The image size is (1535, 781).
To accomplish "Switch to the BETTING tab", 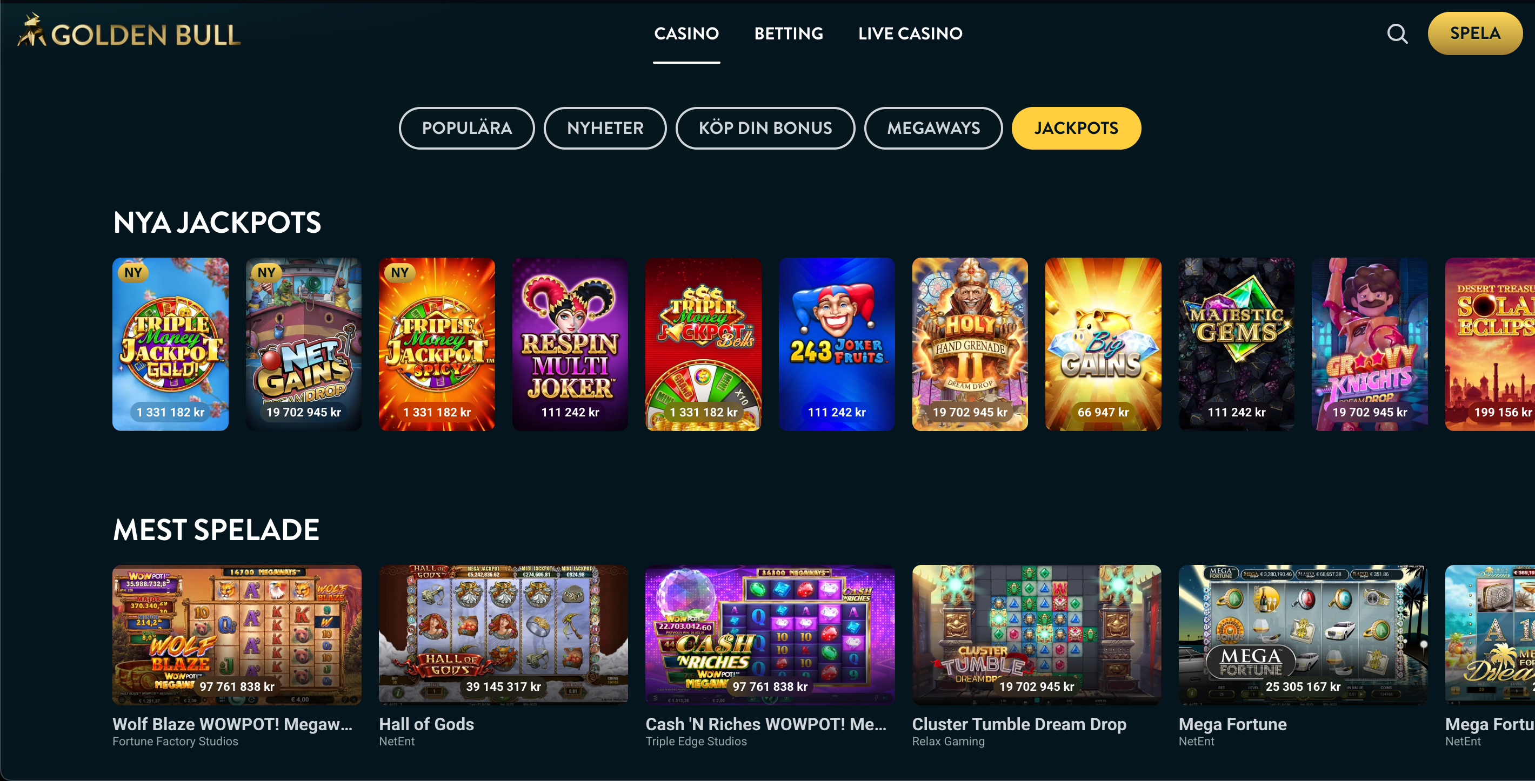I will (789, 33).
